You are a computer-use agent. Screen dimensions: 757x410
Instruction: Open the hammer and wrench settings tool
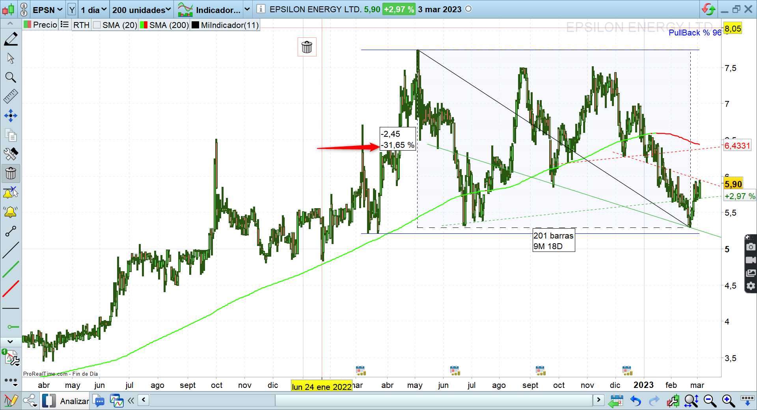11,154
